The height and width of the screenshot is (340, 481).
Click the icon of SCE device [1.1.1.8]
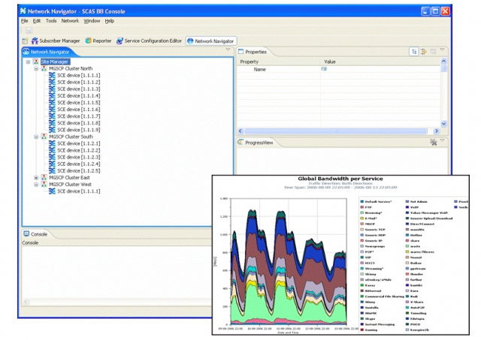[x=52, y=123]
